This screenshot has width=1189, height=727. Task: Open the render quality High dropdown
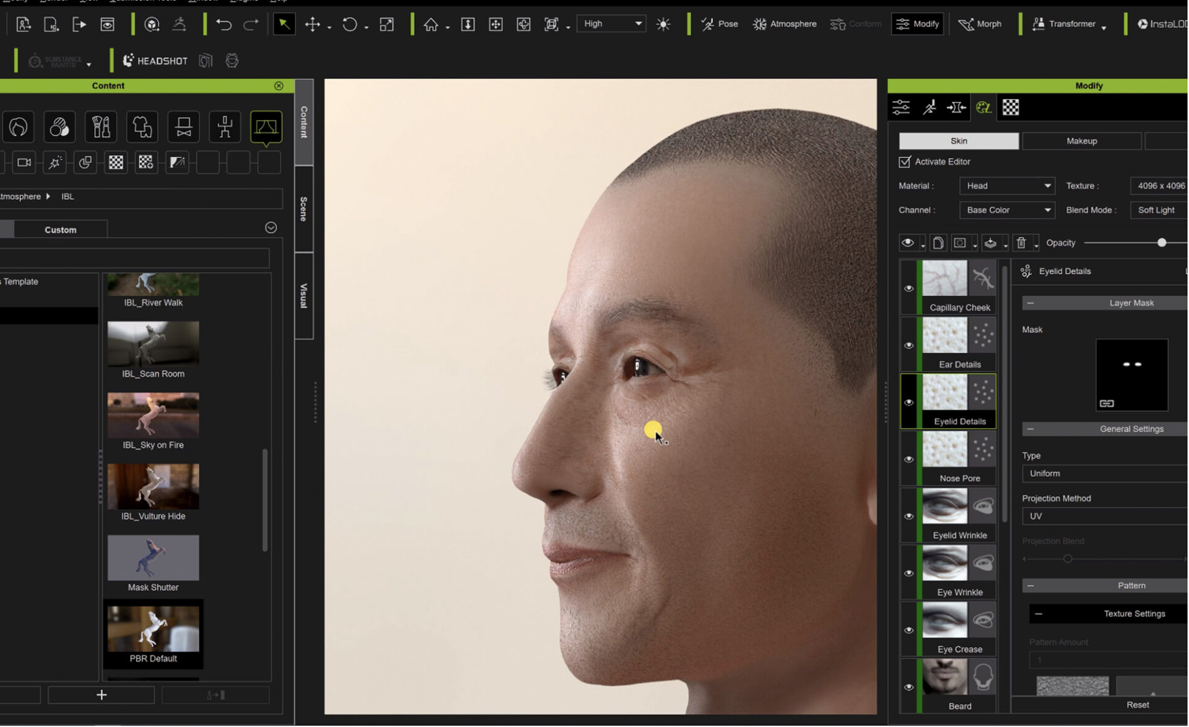(611, 24)
